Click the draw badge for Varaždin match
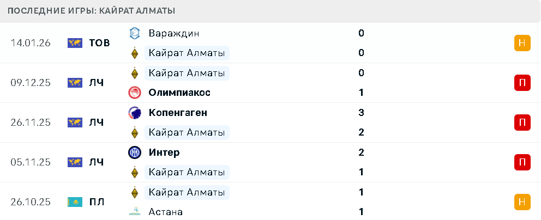Viewport: 541px width, 220px height. click(522, 43)
